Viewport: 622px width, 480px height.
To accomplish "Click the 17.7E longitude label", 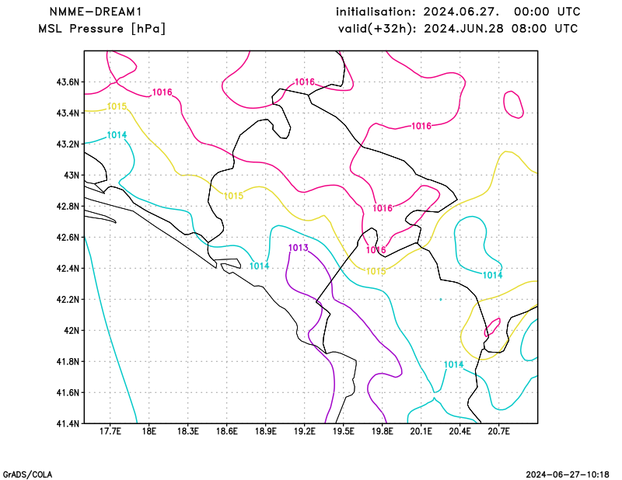I will (x=110, y=431).
